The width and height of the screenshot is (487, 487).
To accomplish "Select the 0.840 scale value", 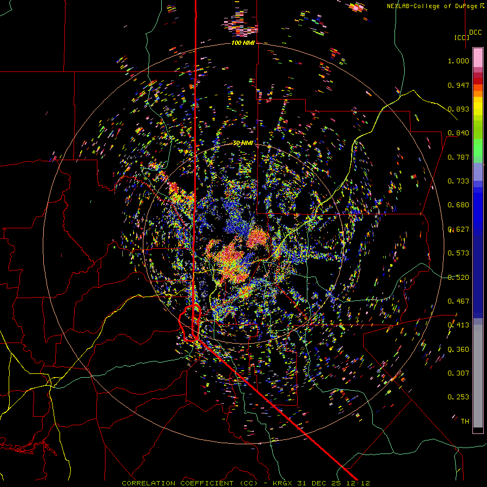I will point(458,133).
